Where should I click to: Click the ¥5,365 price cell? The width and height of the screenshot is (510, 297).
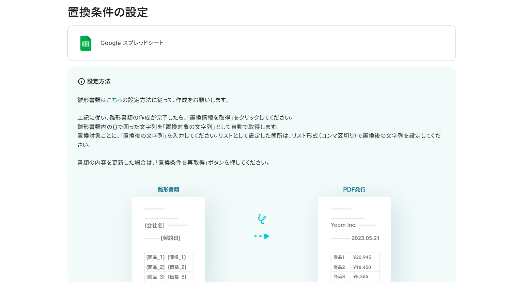tap(361, 277)
